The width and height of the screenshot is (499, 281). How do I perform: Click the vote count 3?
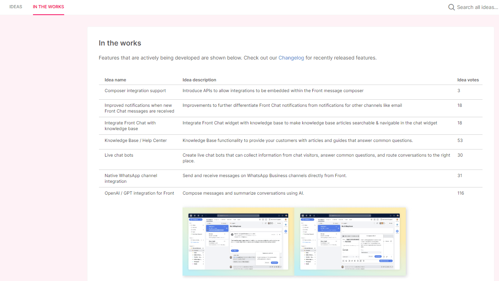(x=459, y=91)
